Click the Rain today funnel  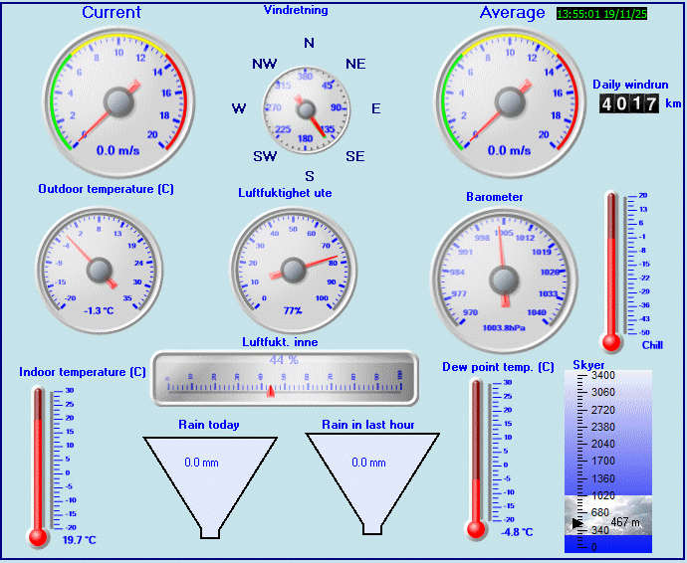(x=209, y=479)
